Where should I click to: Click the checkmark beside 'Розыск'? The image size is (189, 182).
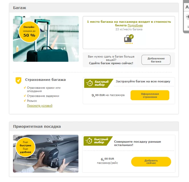25,101
